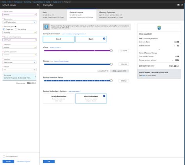The height and width of the screenshot is (165, 185).
Task: Click Home in the breadcrumb
Action: tap(4, 2)
